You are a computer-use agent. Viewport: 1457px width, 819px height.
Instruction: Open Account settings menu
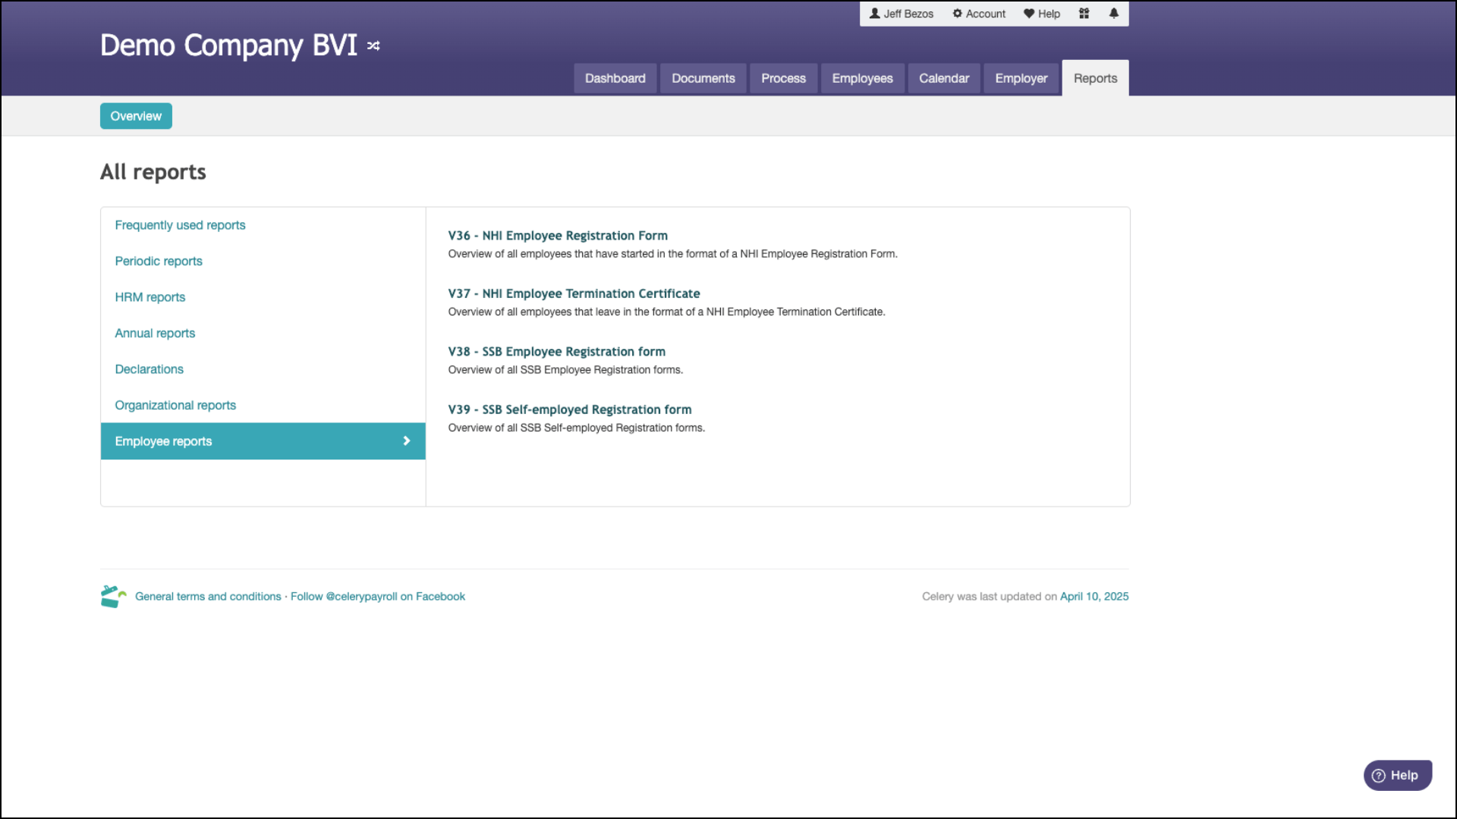coord(979,14)
